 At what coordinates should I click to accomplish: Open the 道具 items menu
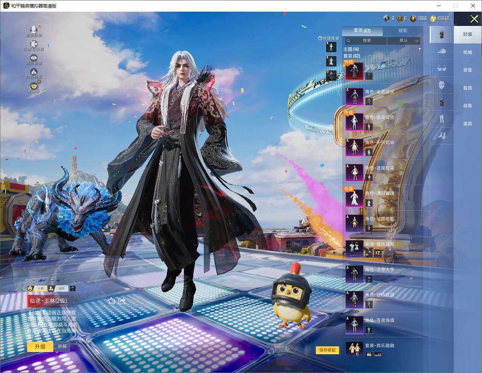(x=468, y=124)
